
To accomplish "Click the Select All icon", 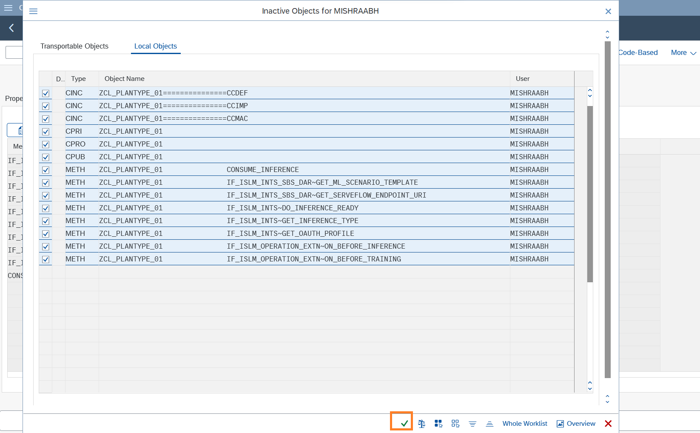I will (438, 423).
